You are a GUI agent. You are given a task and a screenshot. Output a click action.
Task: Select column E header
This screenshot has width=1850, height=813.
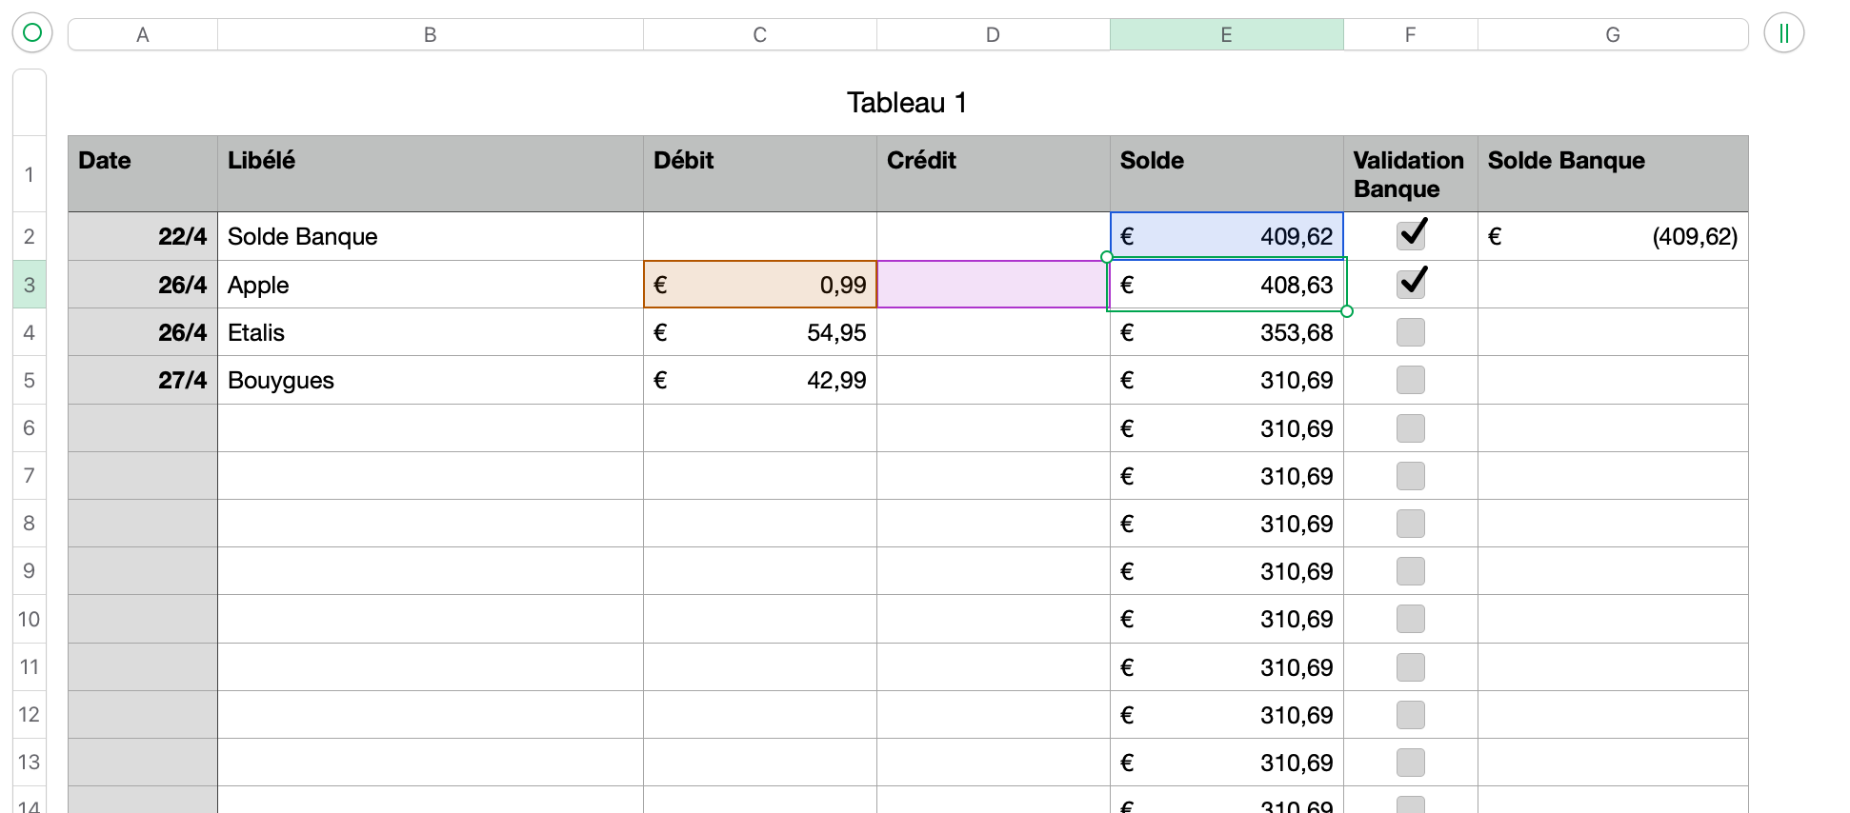(x=1226, y=34)
